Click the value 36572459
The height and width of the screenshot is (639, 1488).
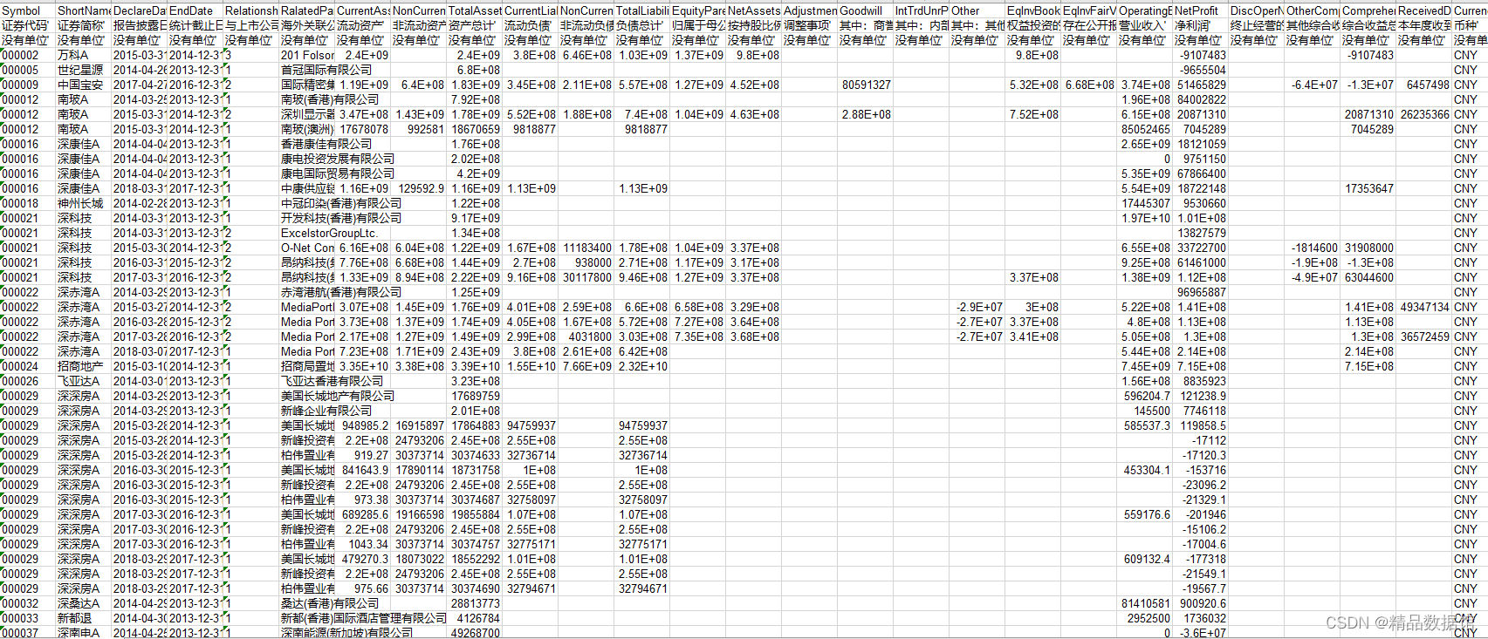pyautogui.click(x=1423, y=336)
